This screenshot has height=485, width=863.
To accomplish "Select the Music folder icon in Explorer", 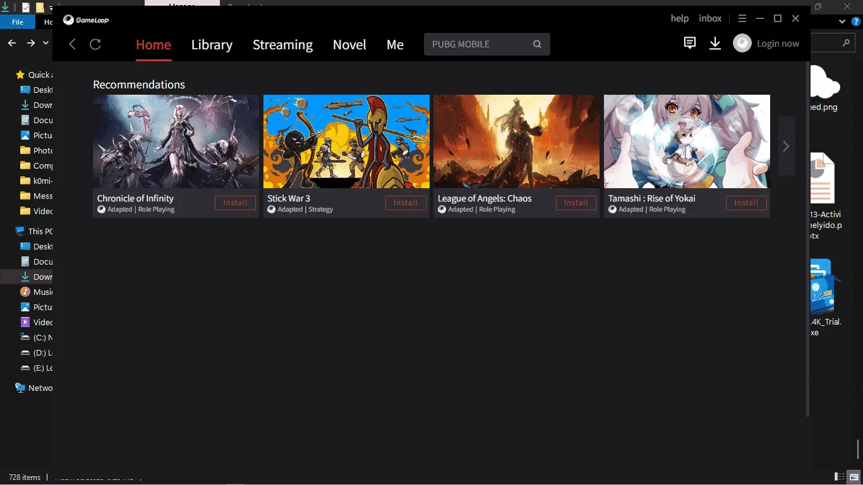I will pos(25,292).
